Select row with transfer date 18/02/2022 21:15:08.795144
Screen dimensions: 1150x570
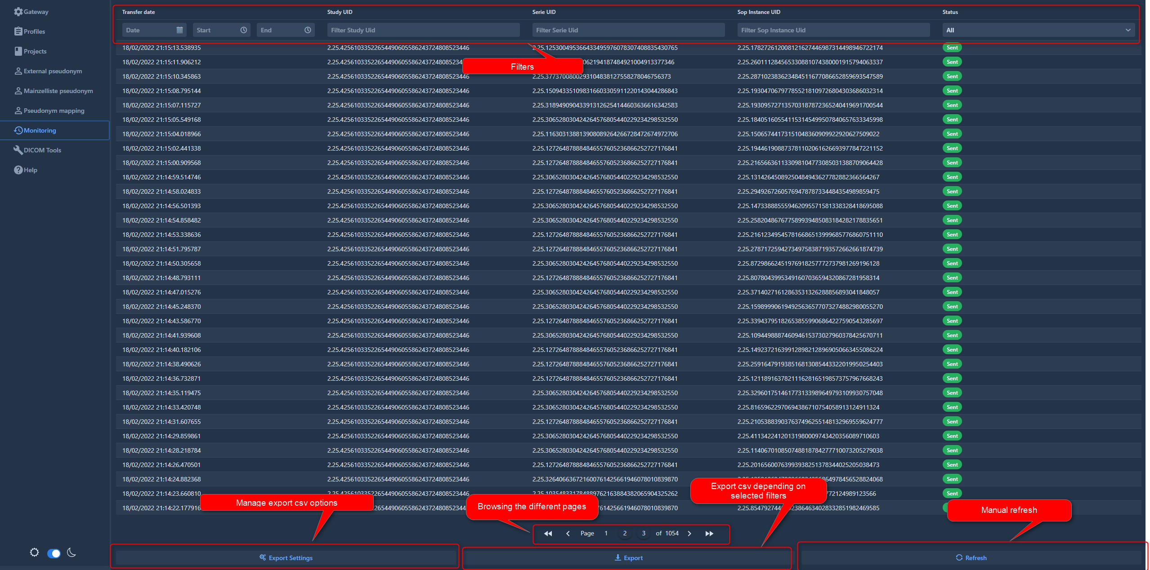pyautogui.click(x=628, y=91)
